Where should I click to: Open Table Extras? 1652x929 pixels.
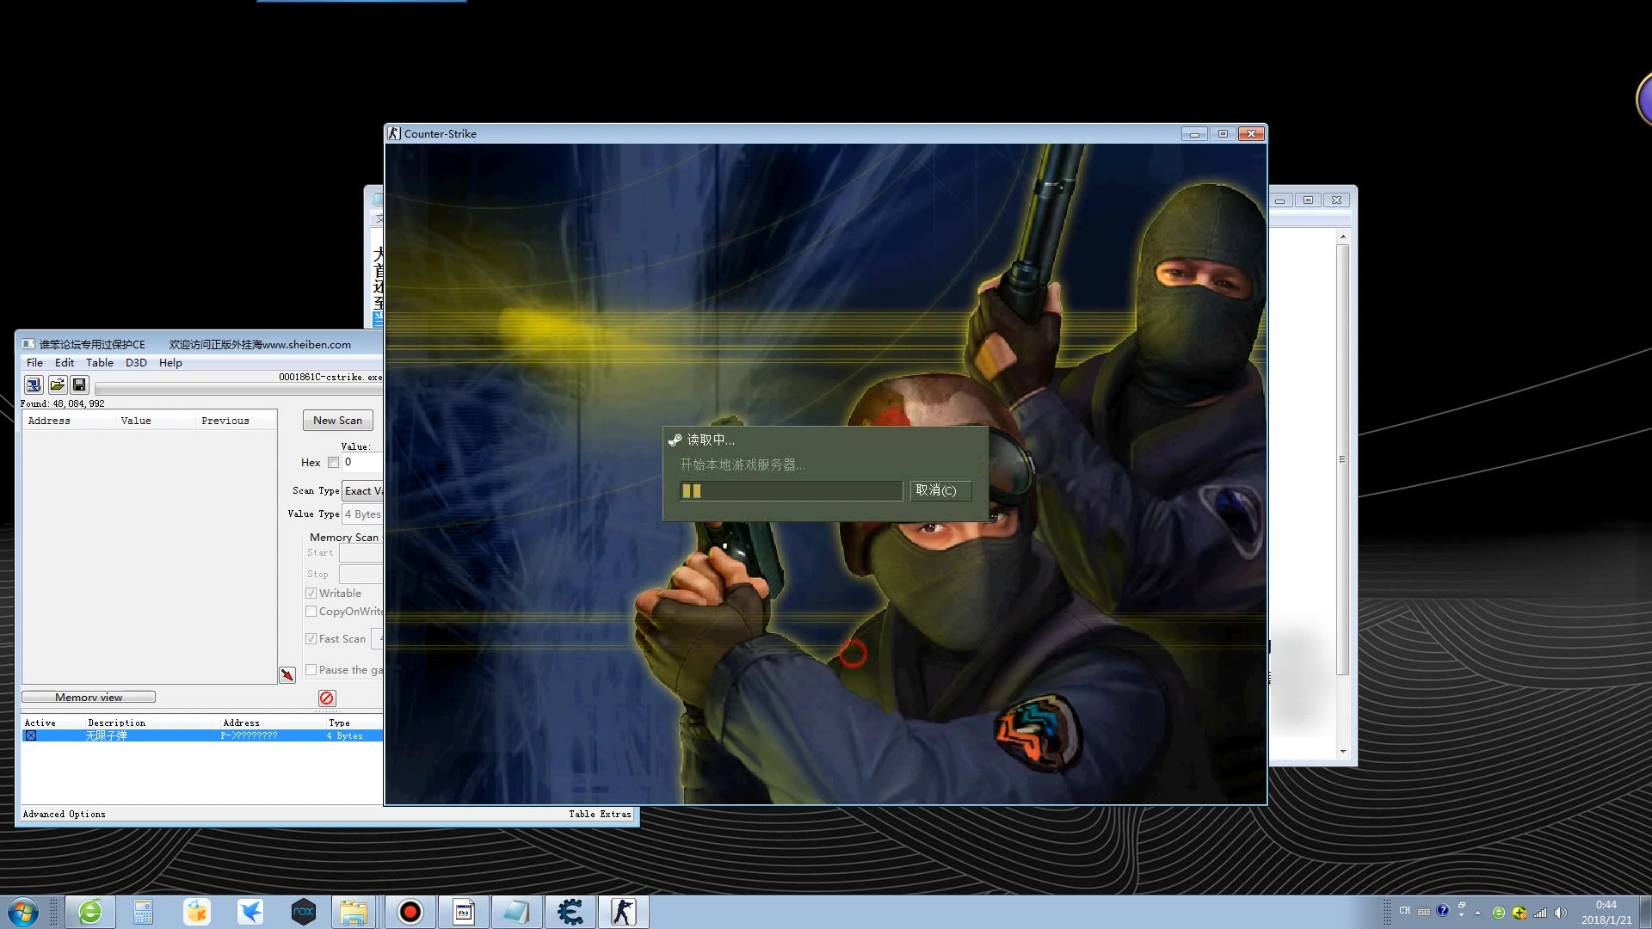(x=600, y=814)
